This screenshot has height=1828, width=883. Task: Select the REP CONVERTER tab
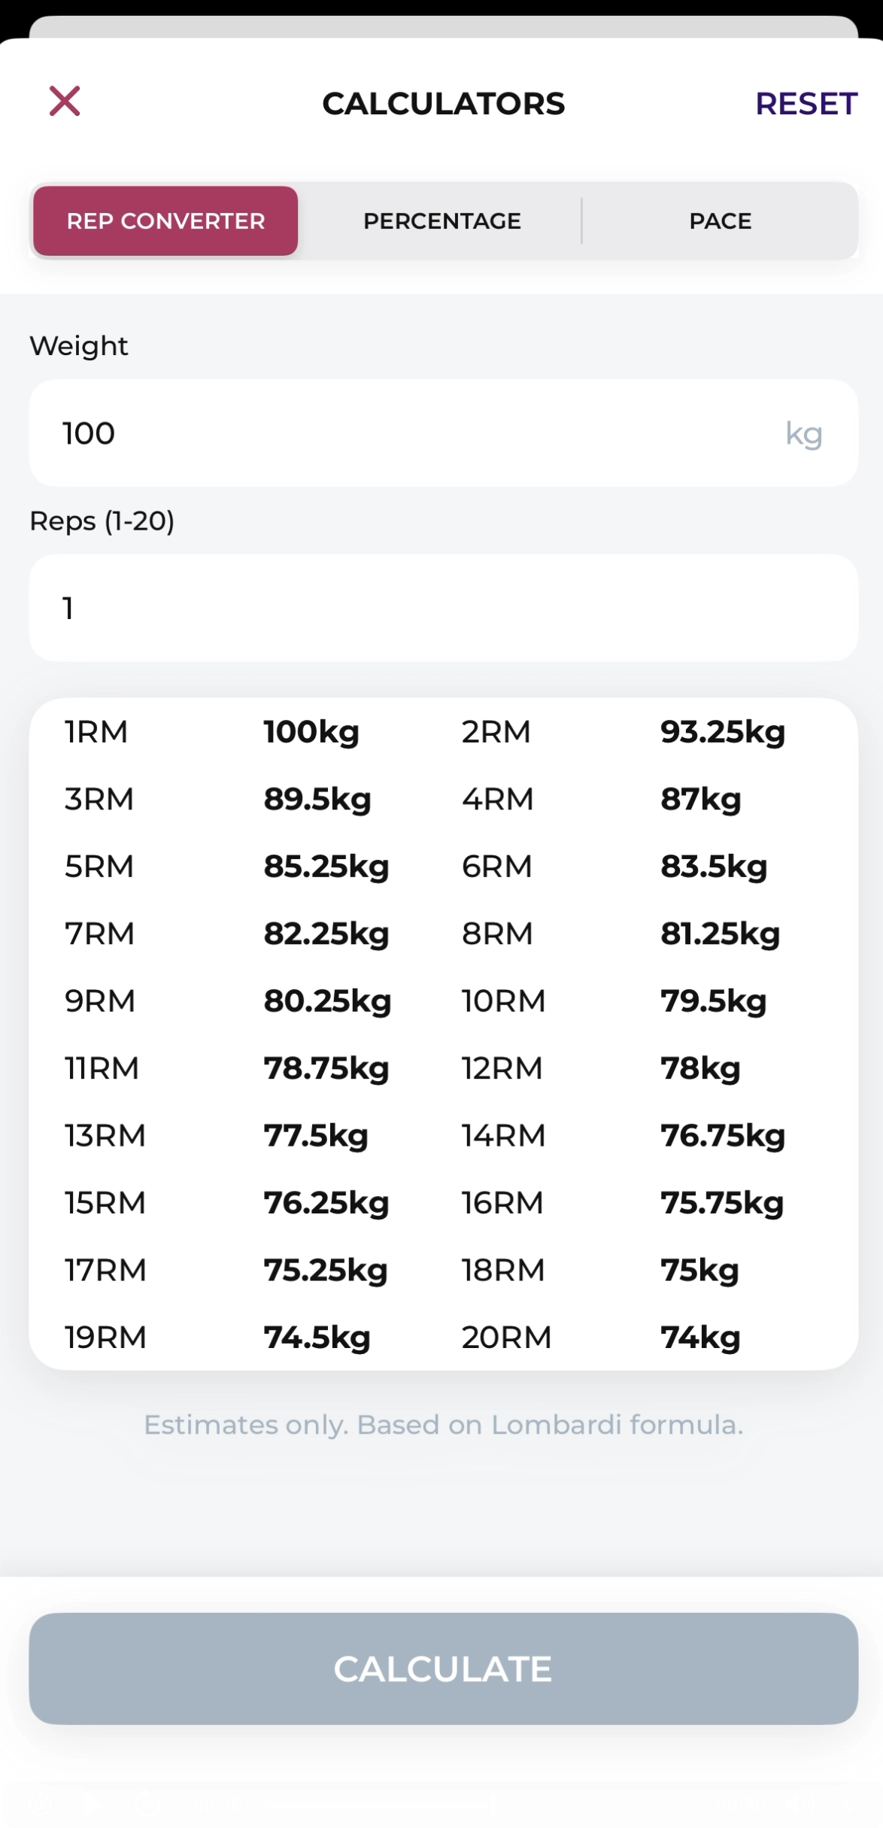(x=165, y=220)
